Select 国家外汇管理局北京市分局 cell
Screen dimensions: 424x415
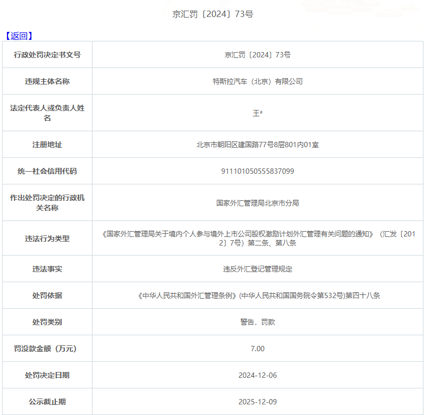coord(257,203)
